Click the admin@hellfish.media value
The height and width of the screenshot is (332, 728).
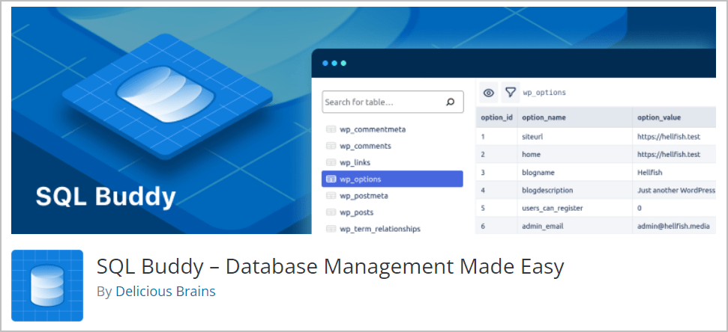tap(674, 227)
